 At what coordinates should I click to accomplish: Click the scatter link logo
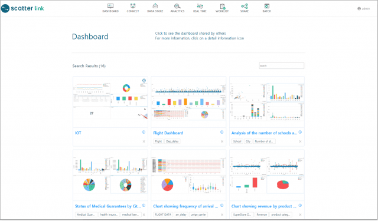(x=22, y=8)
